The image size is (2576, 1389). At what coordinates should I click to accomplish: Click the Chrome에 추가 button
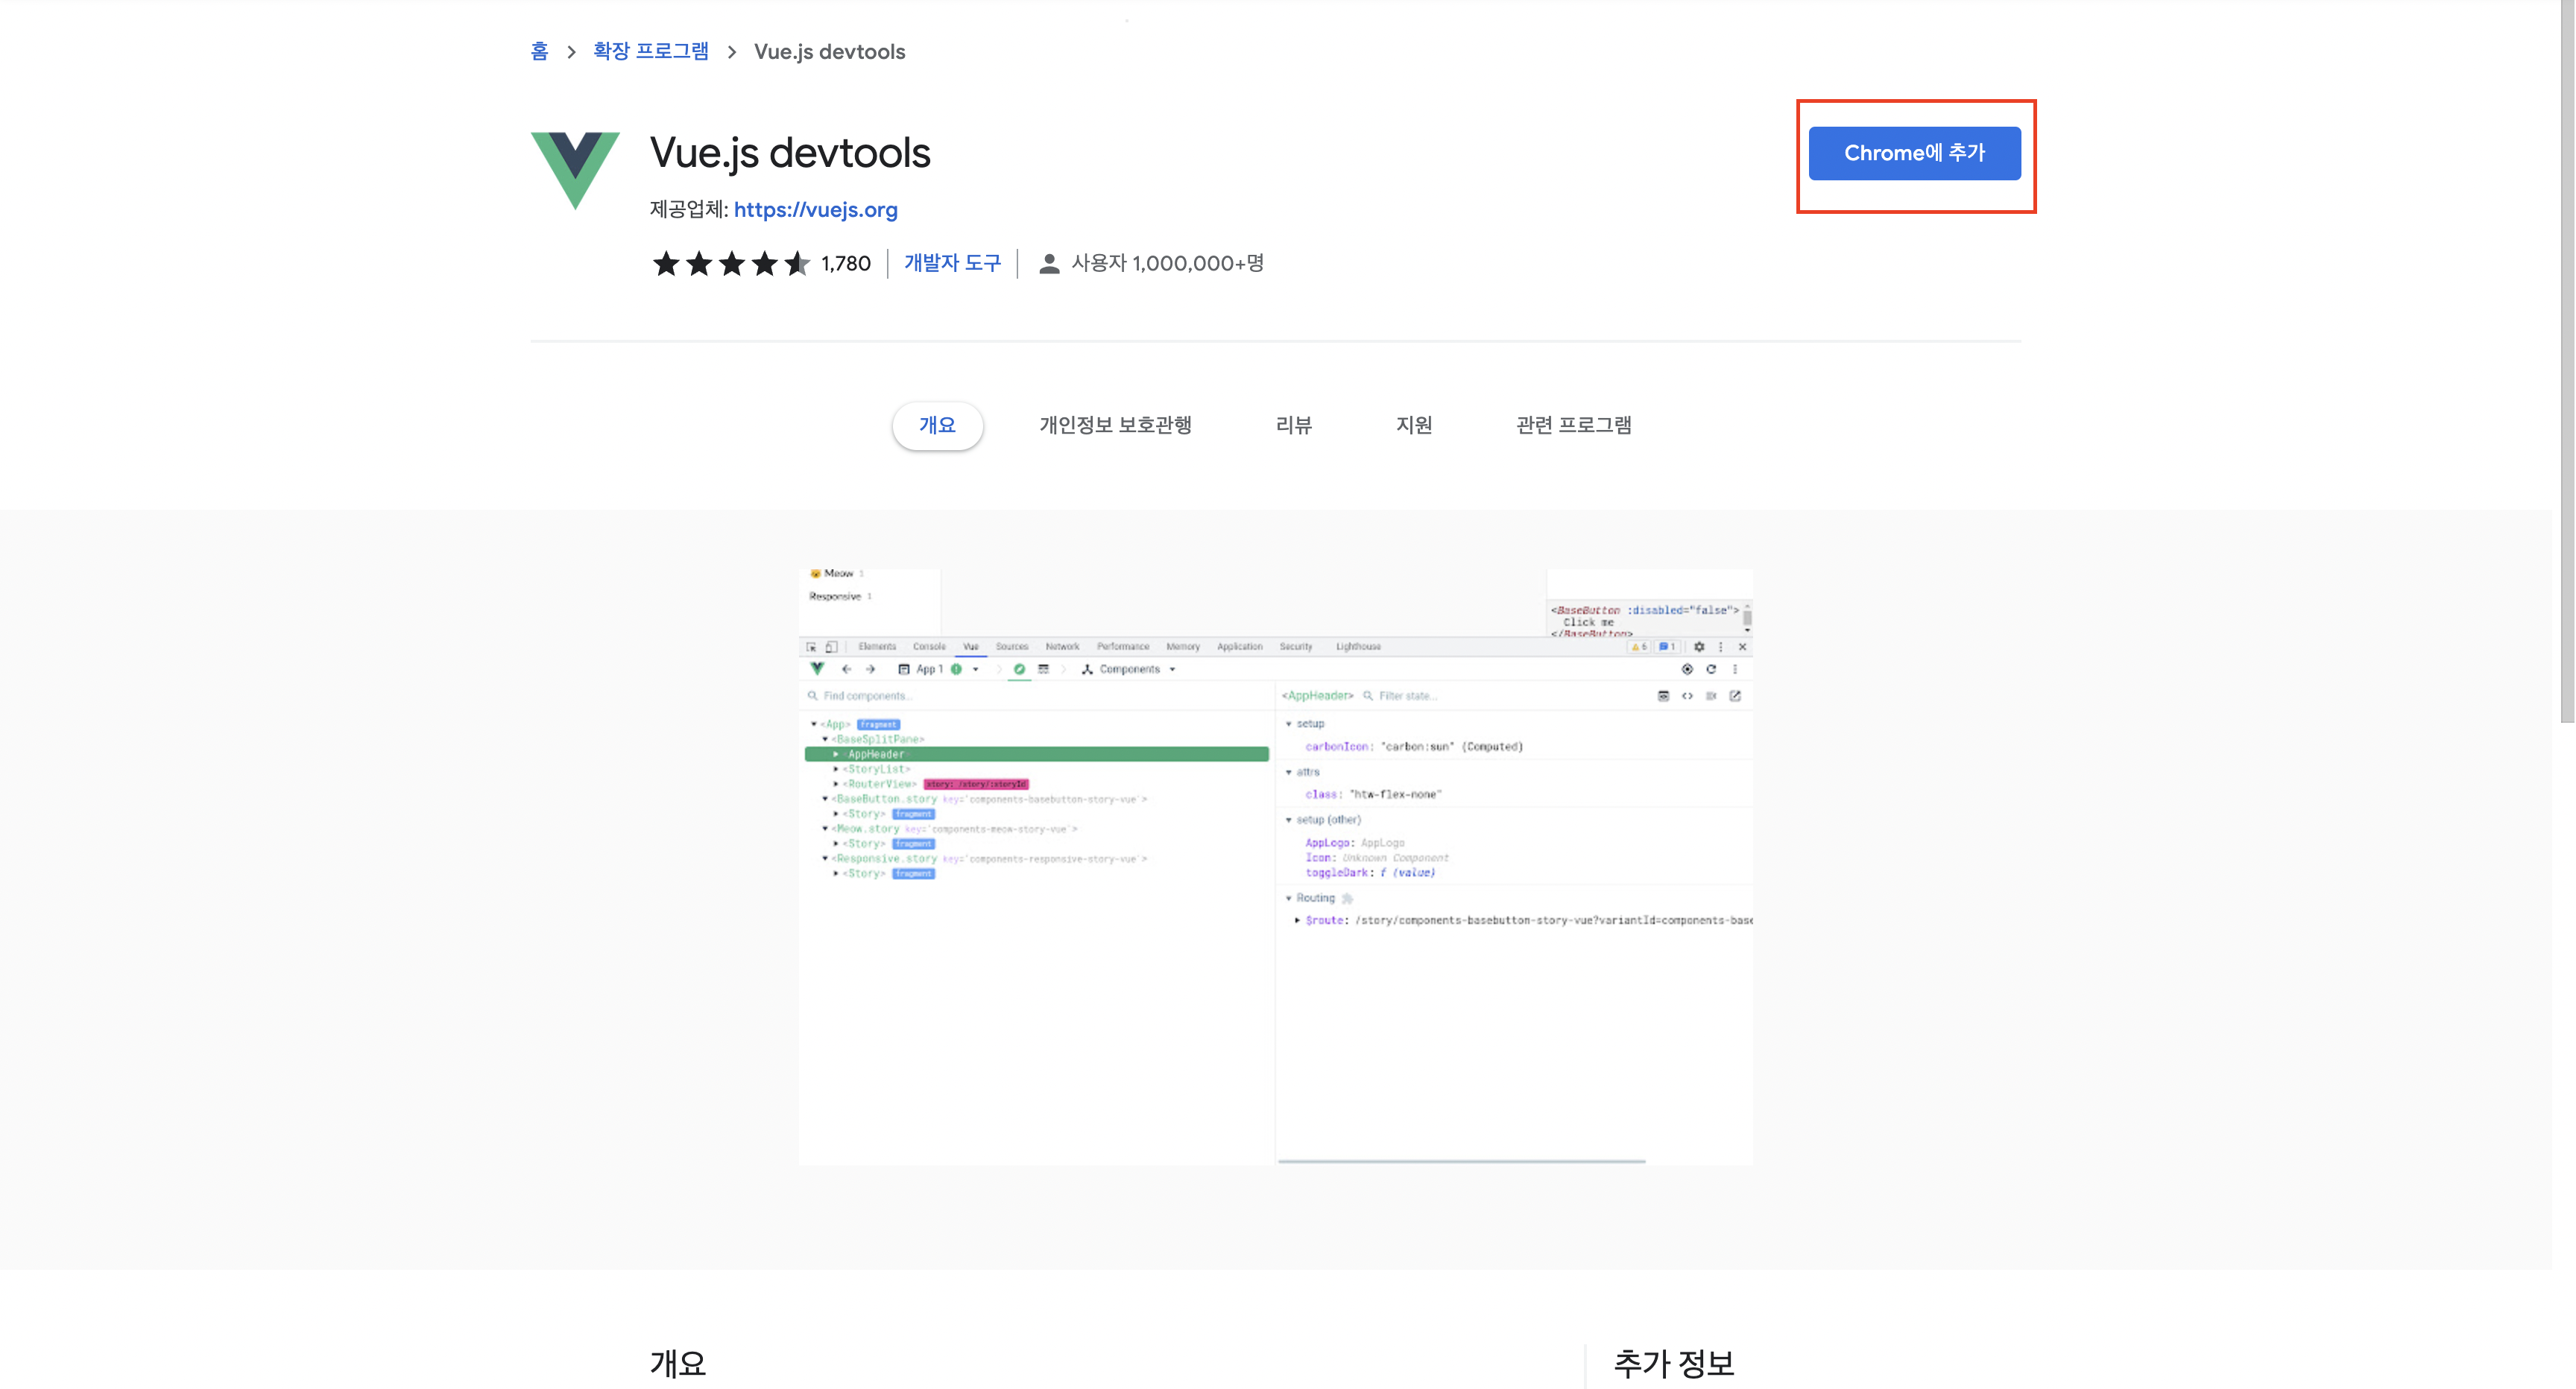click(x=1914, y=153)
